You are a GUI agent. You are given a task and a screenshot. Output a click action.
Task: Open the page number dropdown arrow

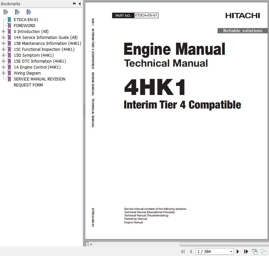231,251
